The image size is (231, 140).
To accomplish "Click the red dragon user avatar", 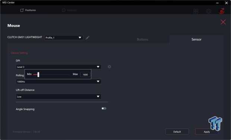I will tap(222, 11).
